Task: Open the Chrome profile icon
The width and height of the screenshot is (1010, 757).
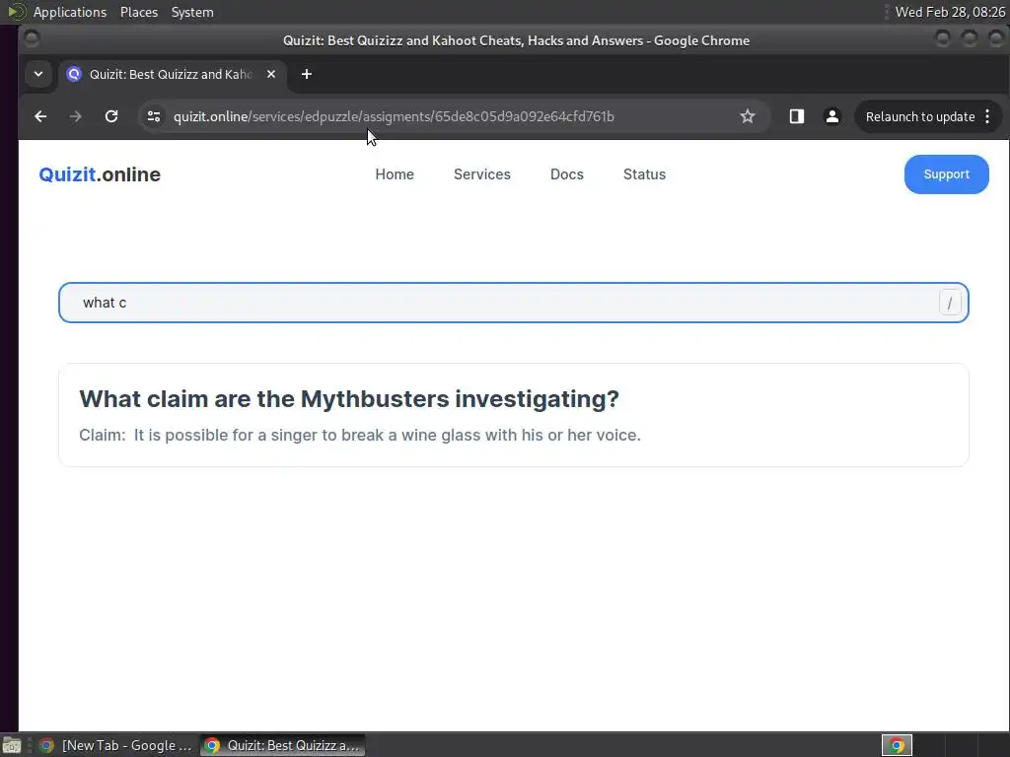Action: [832, 116]
